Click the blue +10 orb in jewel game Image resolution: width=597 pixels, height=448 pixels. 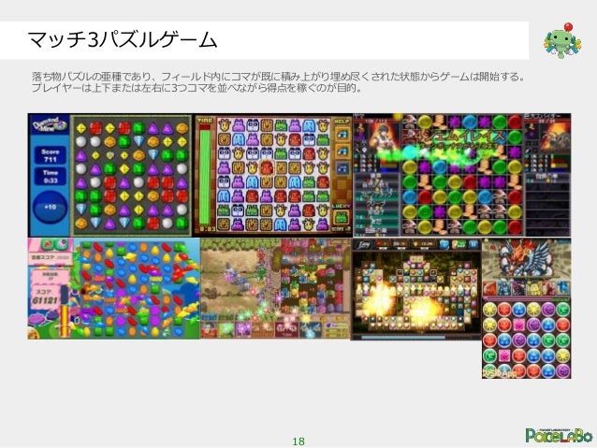click(50, 207)
